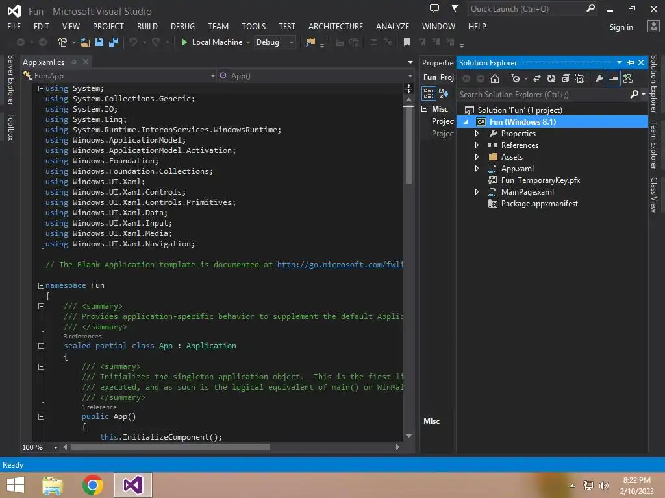Click the Properties wrench icon
This screenshot has width=665, height=498.
pos(599,78)
